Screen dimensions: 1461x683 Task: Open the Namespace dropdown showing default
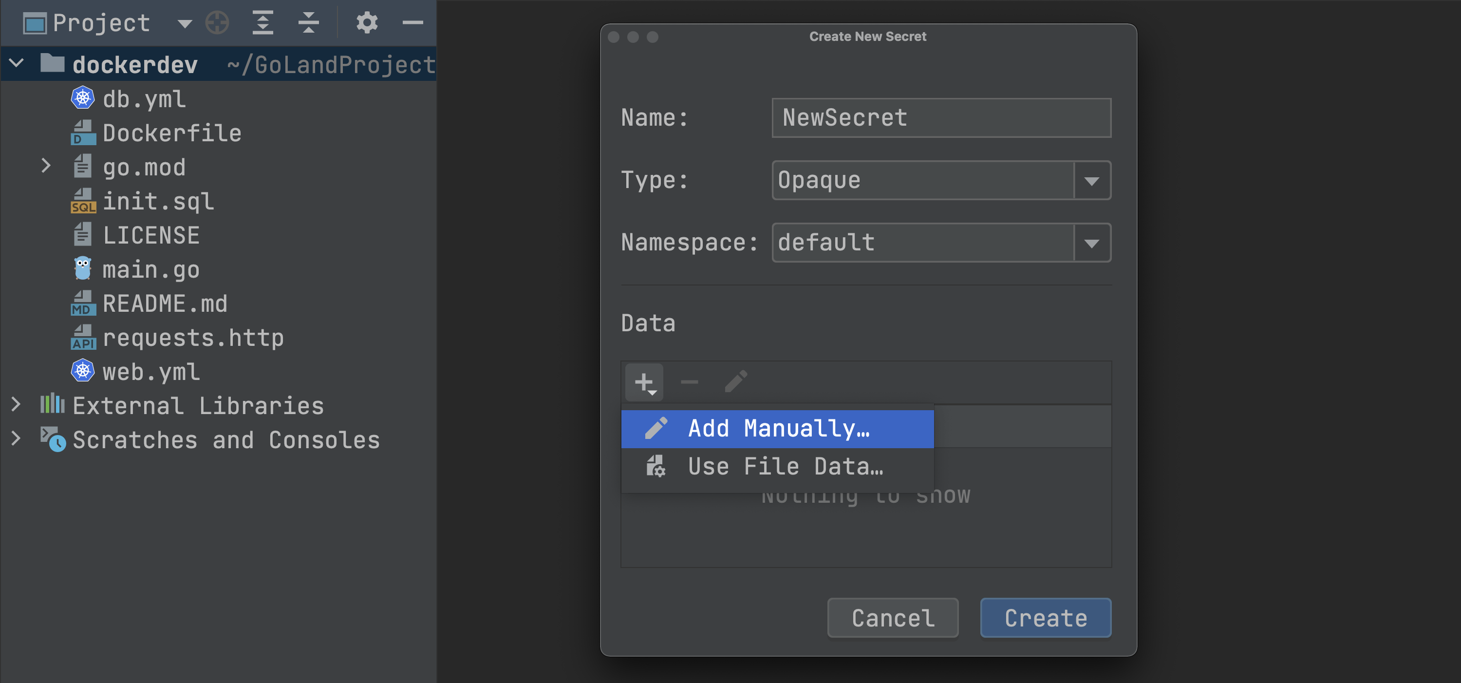coord(1092,243)
